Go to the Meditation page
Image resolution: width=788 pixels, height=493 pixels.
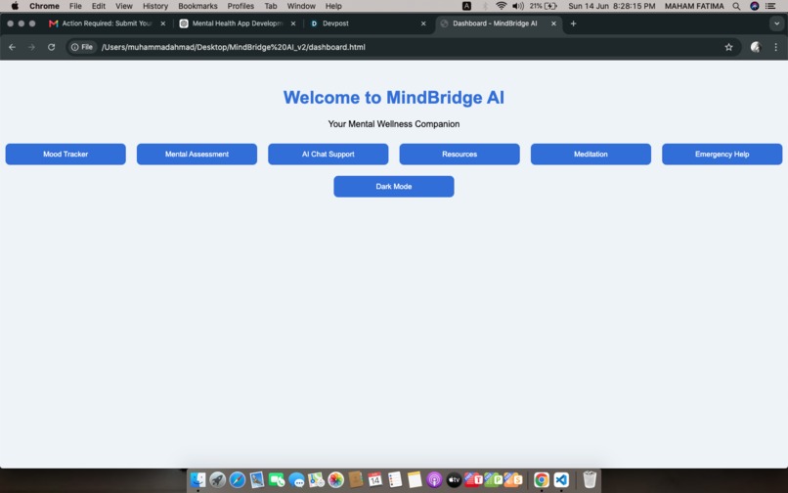[x=591, y=154]
